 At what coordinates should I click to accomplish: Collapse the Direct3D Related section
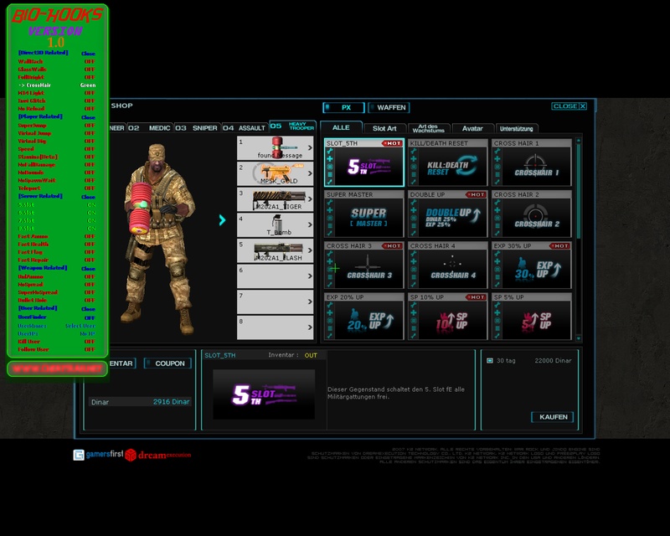(88, 54)
